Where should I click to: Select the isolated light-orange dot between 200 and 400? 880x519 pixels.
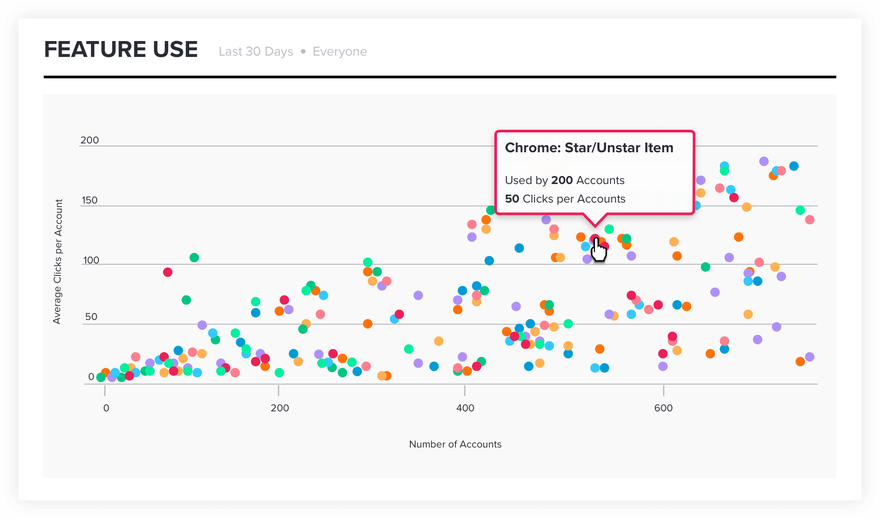click(x=438, y=341)
